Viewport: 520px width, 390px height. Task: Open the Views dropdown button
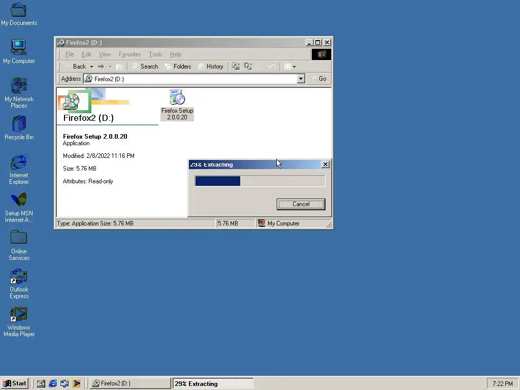tap(290, 67)
